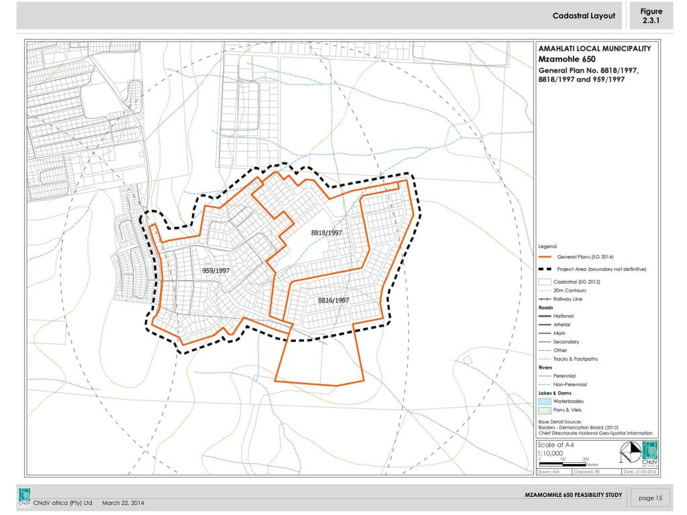
Task: Click the '20m Contours' legend text
Action: tap(570, 291)
